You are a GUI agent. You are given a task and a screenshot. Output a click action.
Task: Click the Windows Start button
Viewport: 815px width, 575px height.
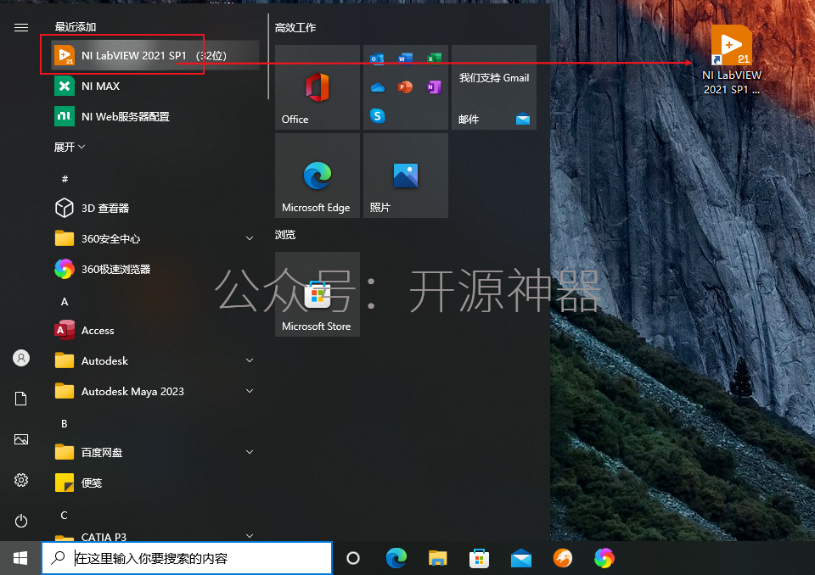coord(20,558)
